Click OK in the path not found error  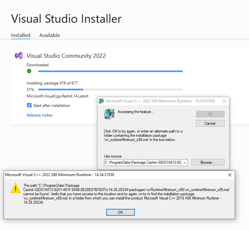121,212
